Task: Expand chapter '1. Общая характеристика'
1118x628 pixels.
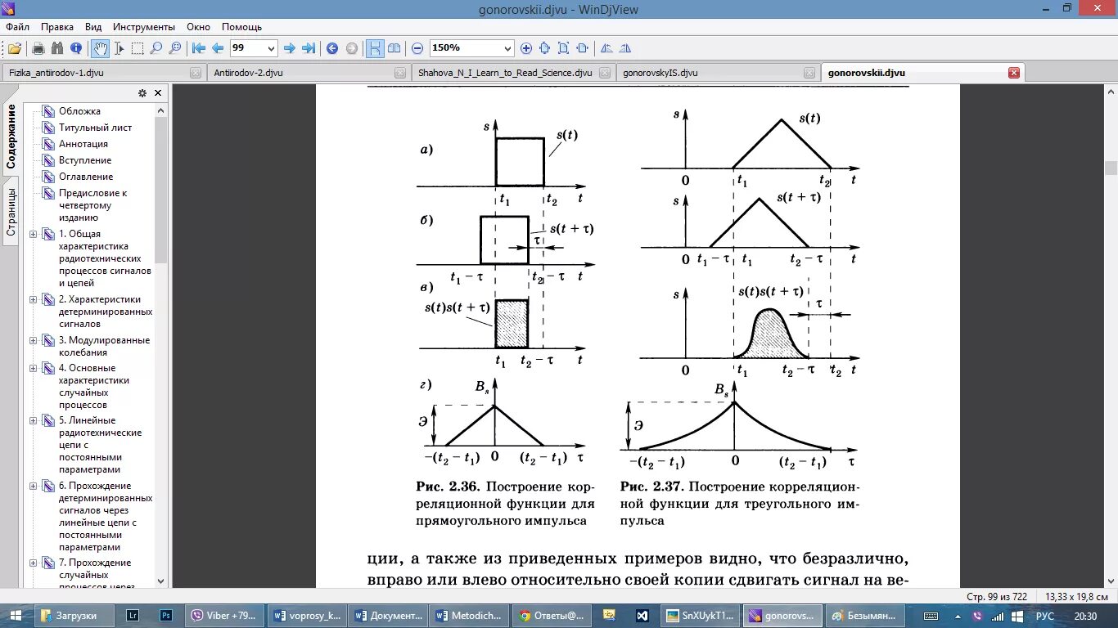Action: [x=34, y=234]
